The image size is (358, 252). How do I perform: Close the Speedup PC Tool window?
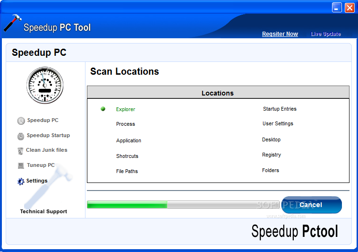point(349,7)
